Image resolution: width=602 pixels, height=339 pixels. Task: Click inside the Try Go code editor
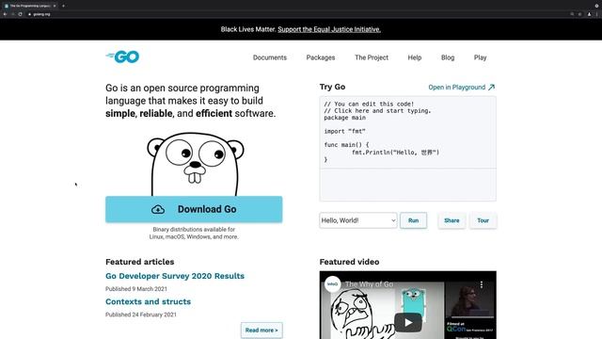click(407, 132)
